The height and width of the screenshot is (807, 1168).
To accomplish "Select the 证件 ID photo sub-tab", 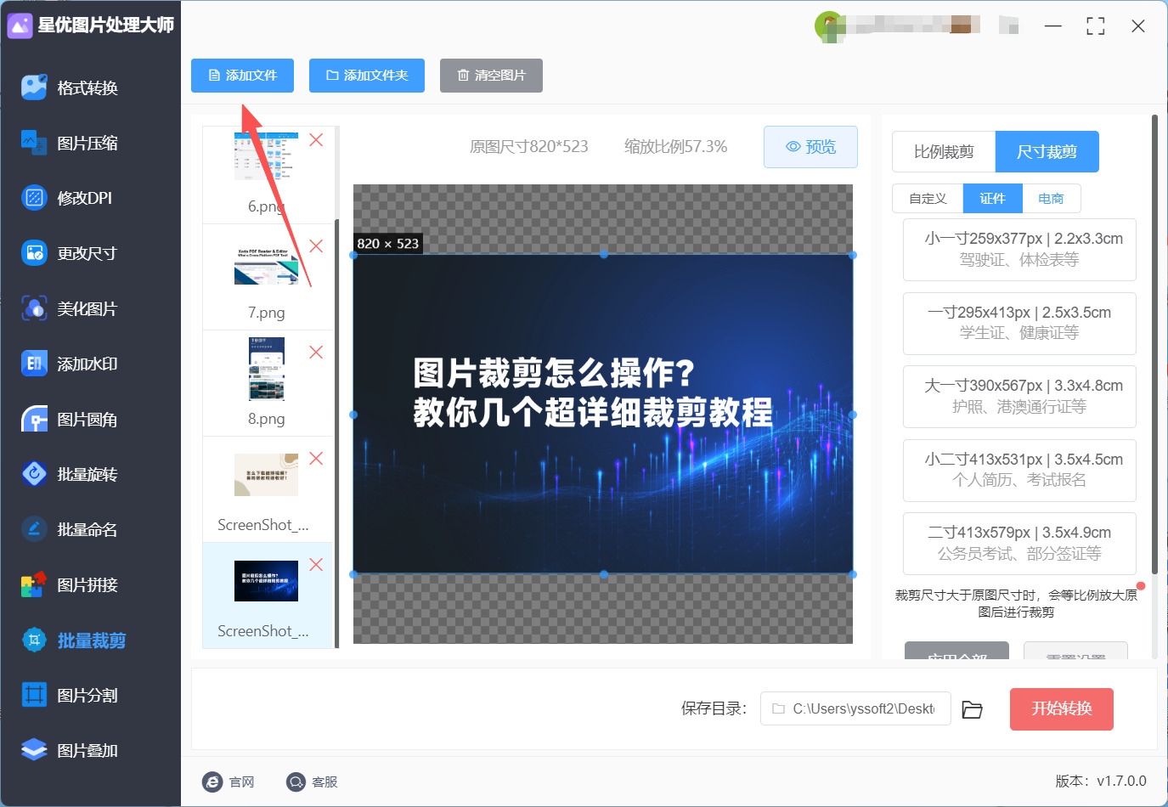I will click(992, 199).
